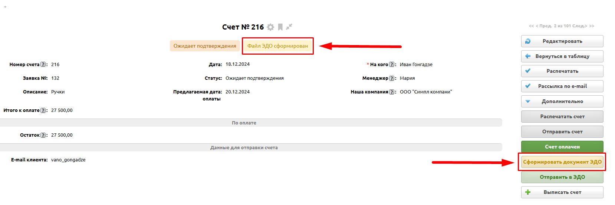Screen dimensions: 615x205
Task: Click the help icon next to На кого
Action: point(392,65)
